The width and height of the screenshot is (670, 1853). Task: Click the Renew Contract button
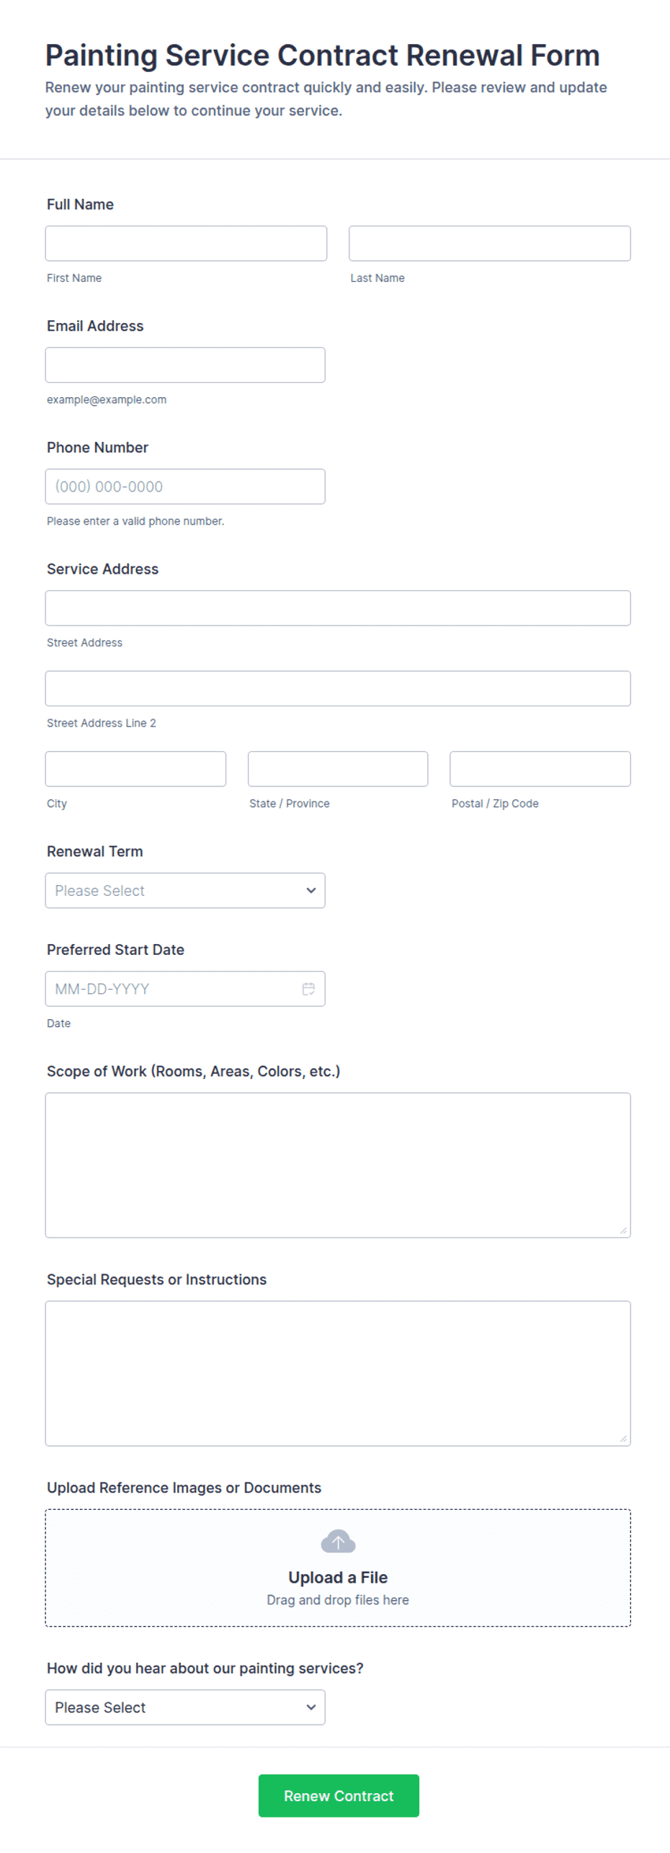tap(339, 1795)
